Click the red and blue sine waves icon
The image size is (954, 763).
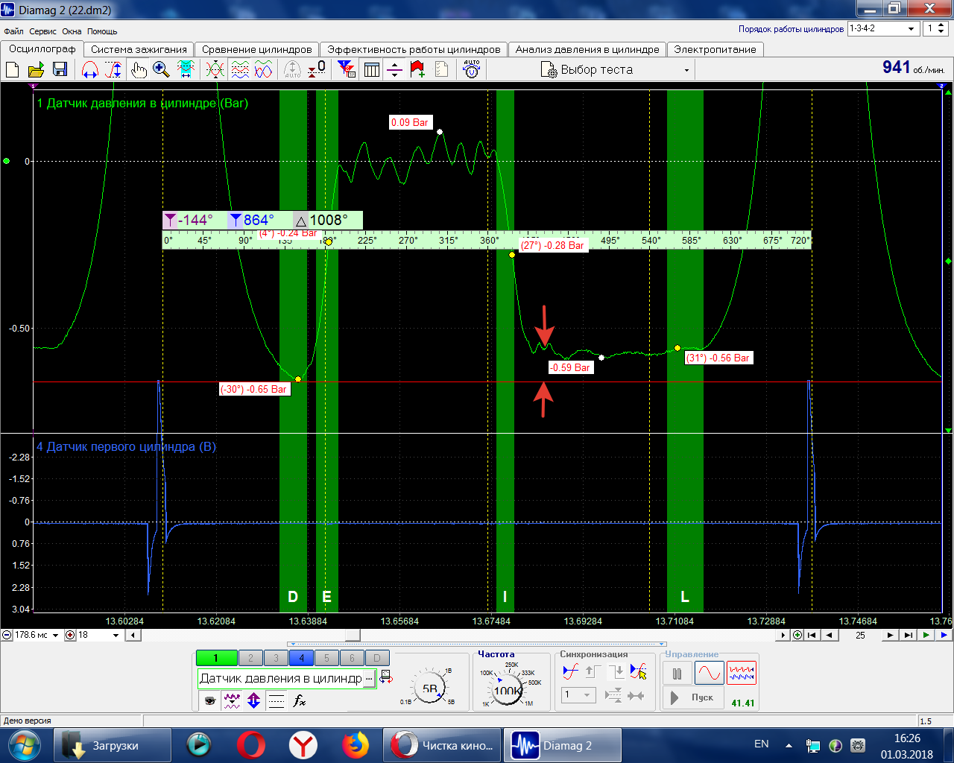click(264, 69)
